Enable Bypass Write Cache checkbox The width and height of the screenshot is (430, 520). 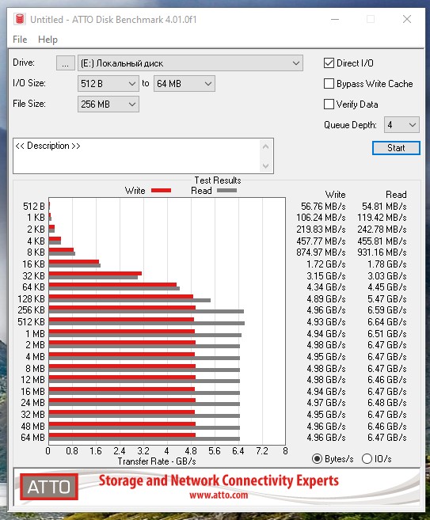(x=329, y=84)
